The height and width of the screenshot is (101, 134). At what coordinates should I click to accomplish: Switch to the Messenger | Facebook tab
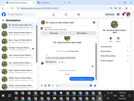tap(20, 3)
